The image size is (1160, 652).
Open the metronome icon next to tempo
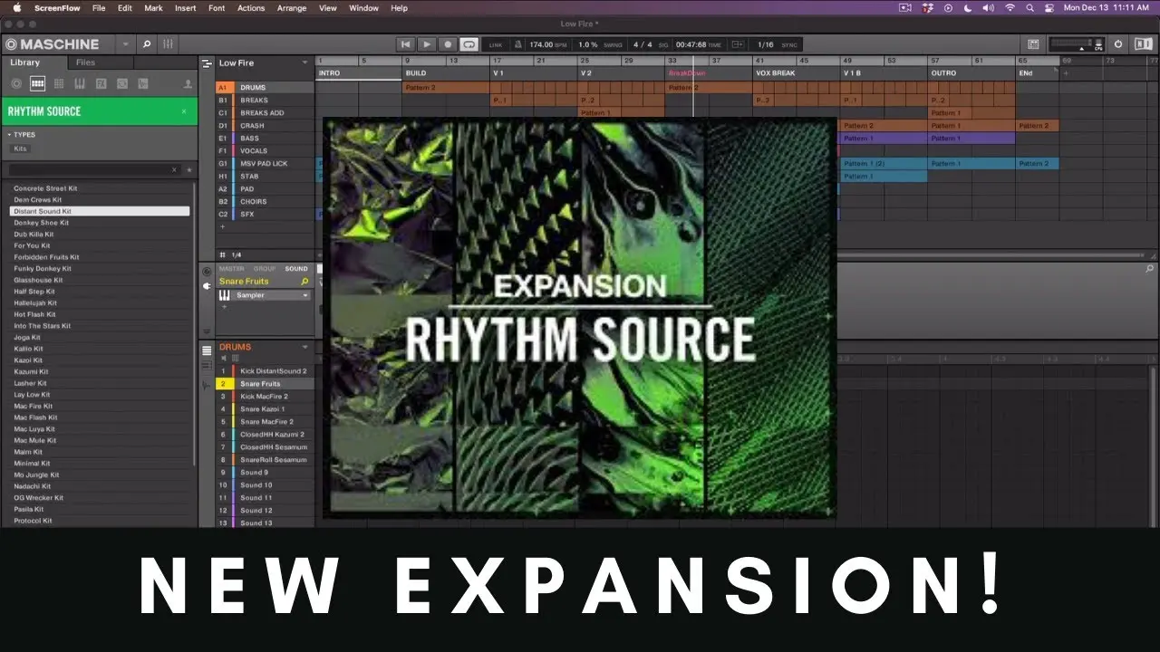517,44
